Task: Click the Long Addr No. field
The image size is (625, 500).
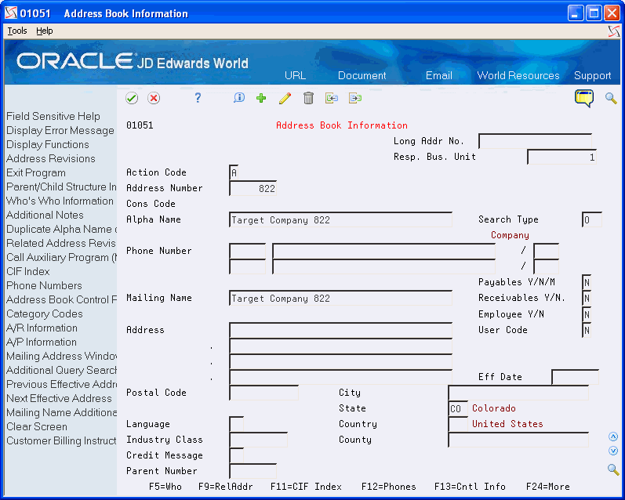Action: 535,141
